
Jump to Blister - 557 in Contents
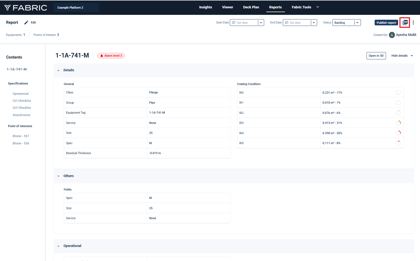click(21, 136)
